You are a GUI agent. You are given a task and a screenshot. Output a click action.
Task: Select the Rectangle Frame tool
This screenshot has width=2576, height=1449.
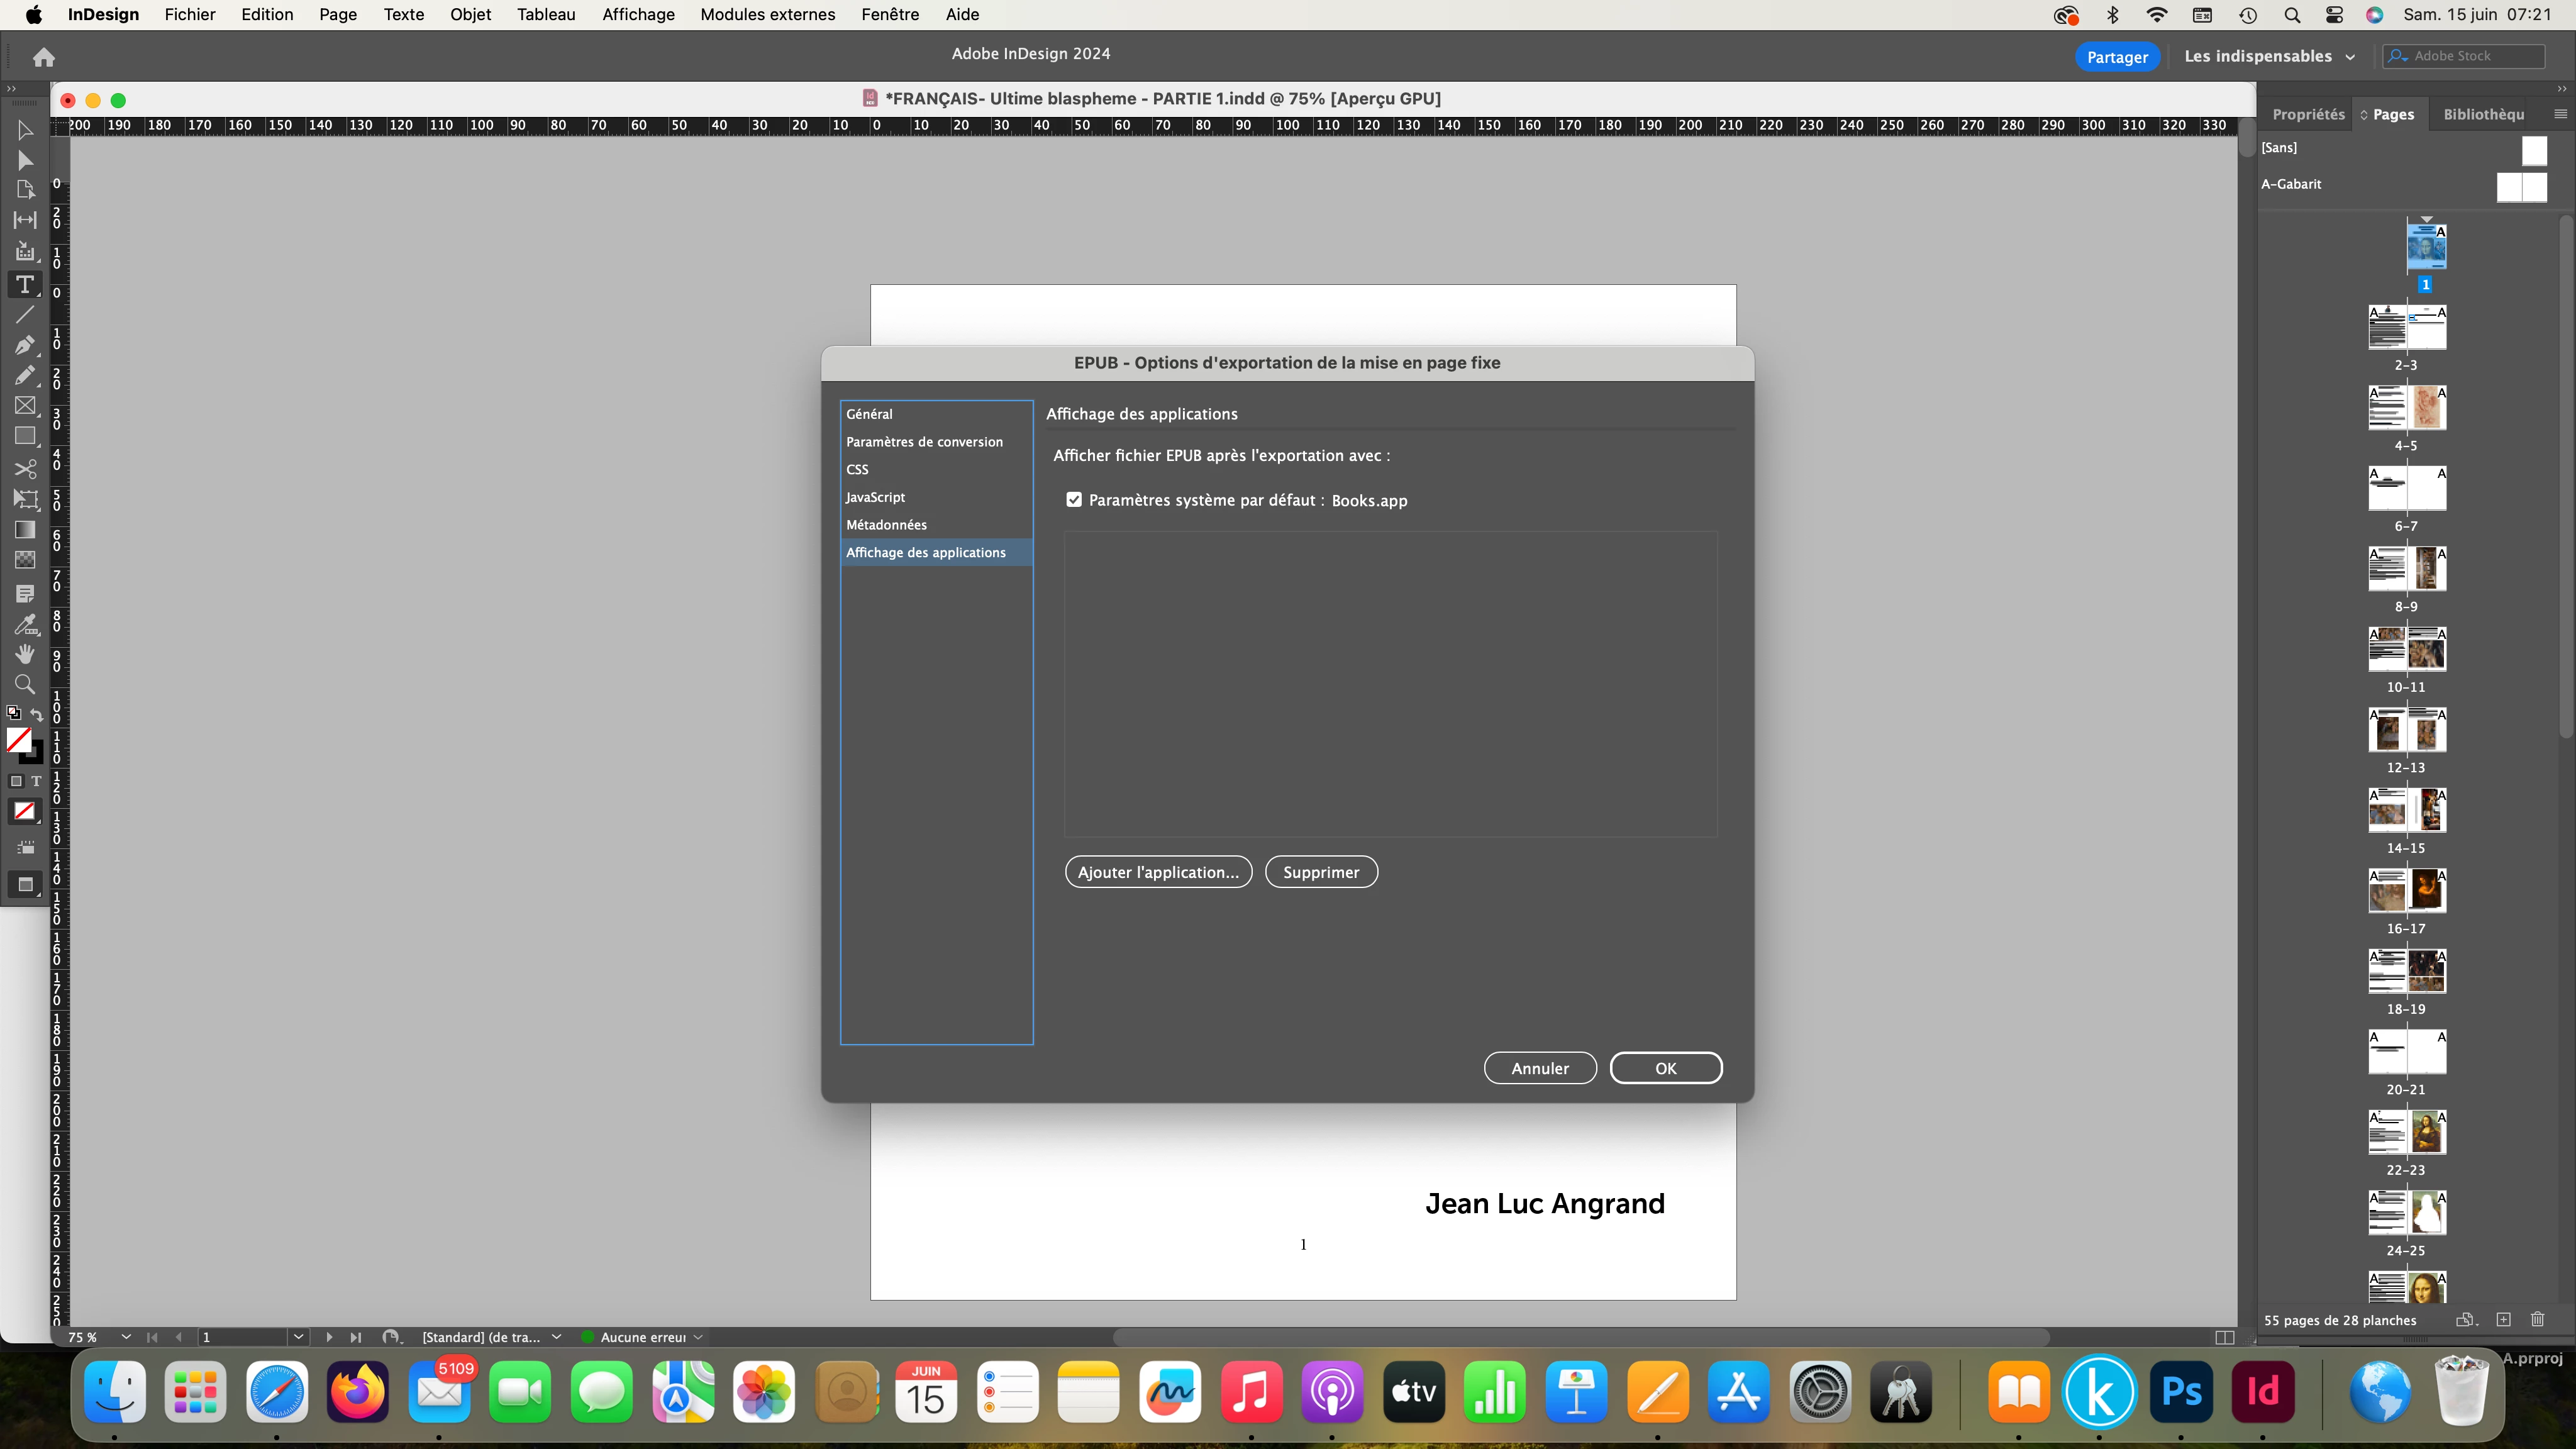pyautogui.click(x=24, y=406)
